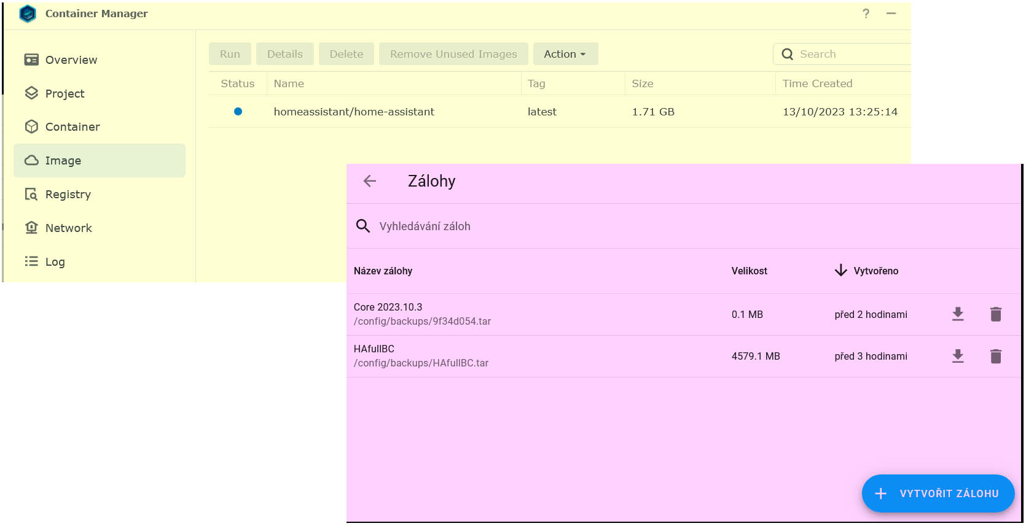Image resolution: width=1026 pixels, height=526 pixels.
Task: Click the blue status dot for home-assistant image
Action: (238, 112)
